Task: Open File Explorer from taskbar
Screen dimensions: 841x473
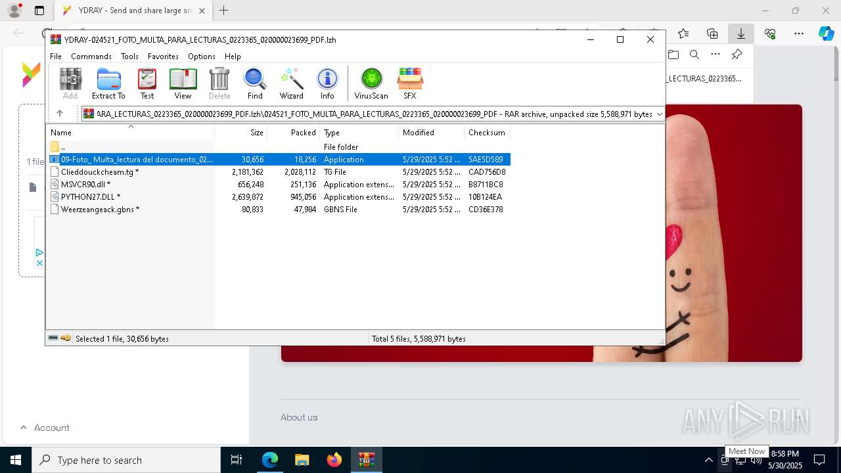Action: 302,460
